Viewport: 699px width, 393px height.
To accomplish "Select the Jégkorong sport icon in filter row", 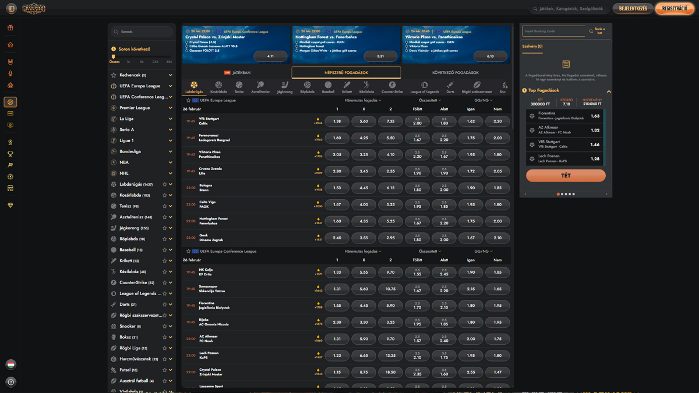I will [285, 87].
